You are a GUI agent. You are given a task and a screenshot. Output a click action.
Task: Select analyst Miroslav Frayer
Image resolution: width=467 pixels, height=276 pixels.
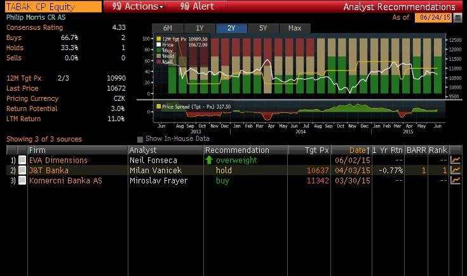(158, 181)
